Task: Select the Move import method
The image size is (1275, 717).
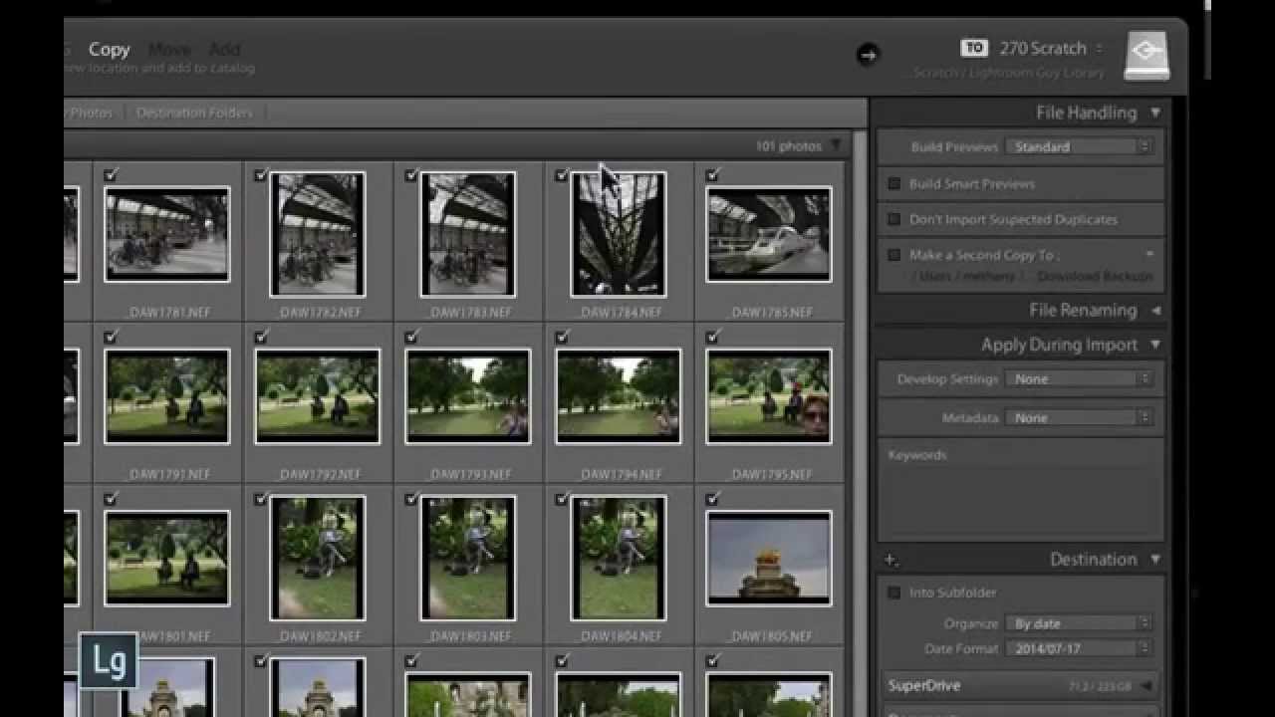Action: [x=169, y=49]
